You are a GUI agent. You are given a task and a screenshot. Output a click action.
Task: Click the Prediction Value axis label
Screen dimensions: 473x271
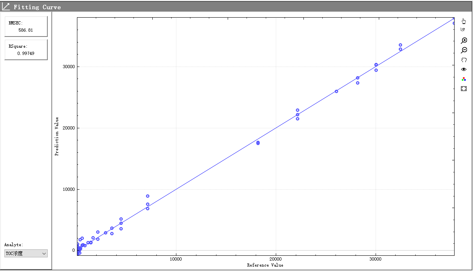tap(57, 136)
